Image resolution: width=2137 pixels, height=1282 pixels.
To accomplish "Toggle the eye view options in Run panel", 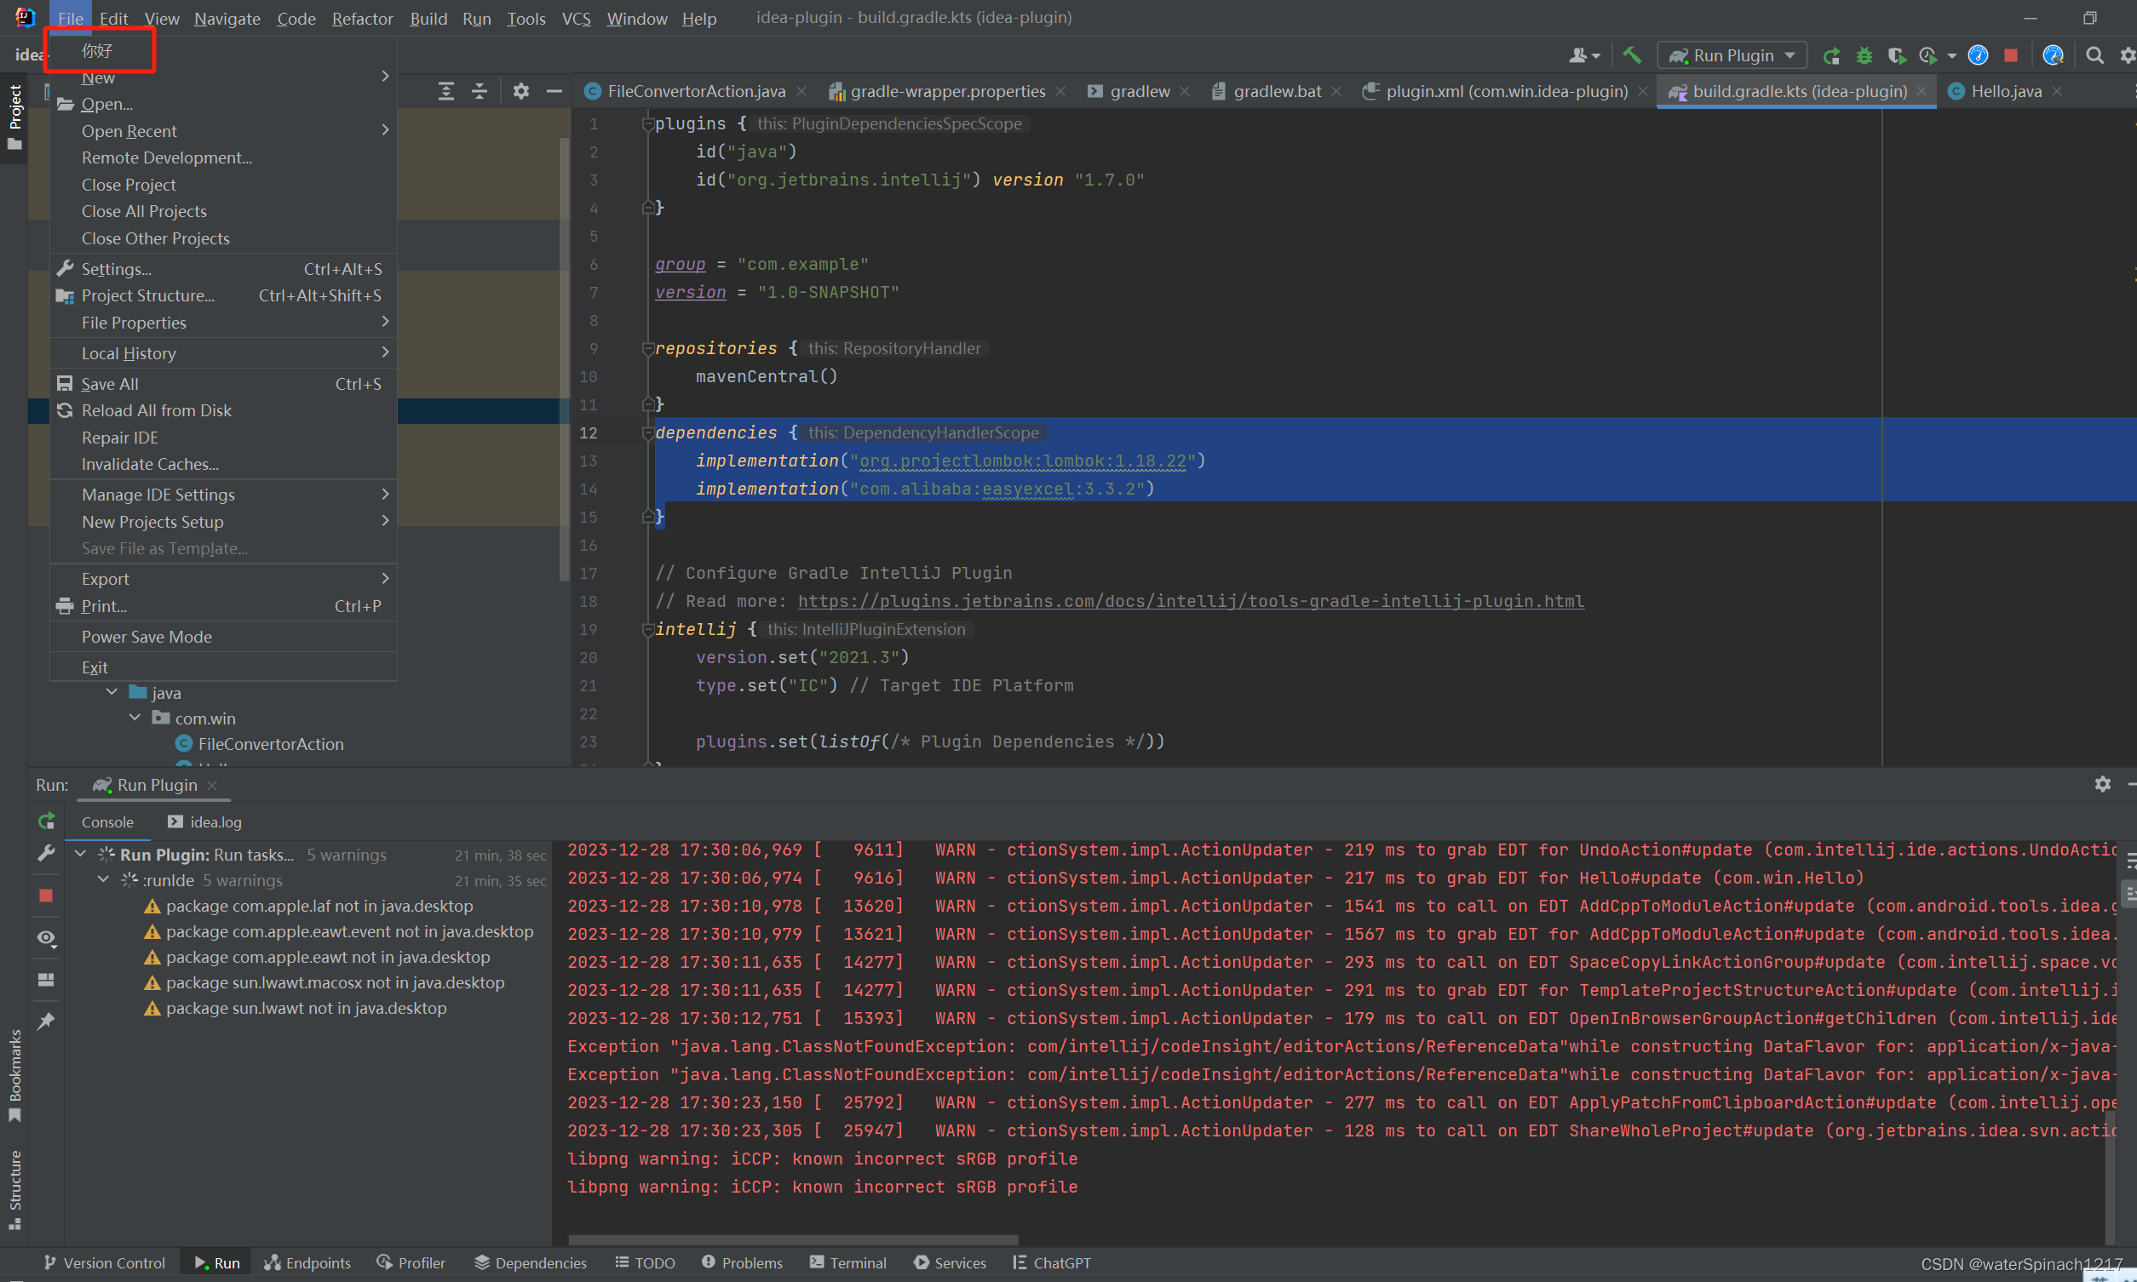I will click(x=47, y=938).
